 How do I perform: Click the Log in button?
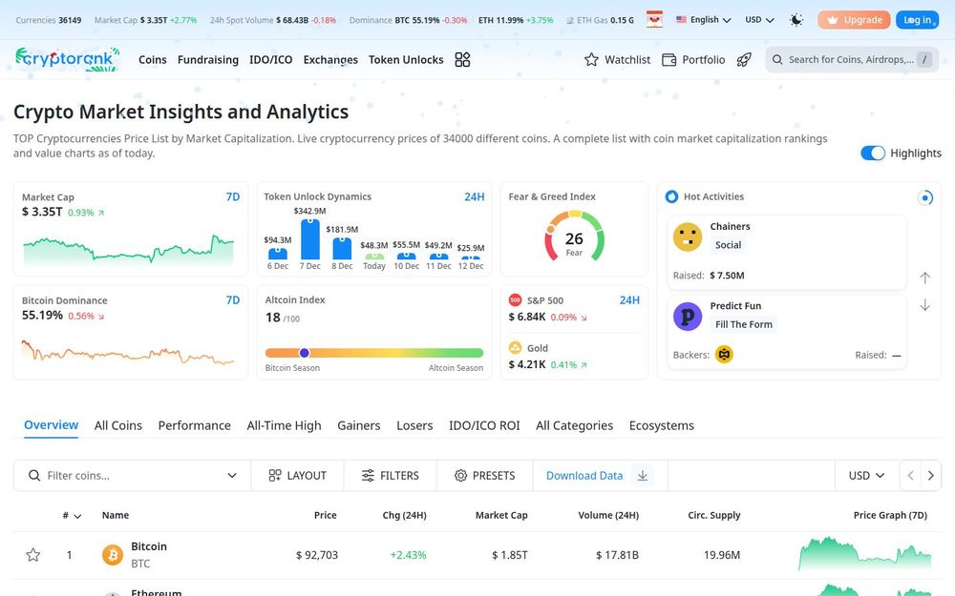tap(917, 20)
